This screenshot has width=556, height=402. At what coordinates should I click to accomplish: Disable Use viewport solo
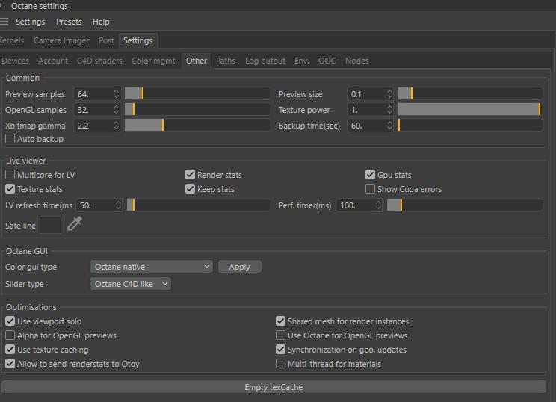[x=10, y=321]
